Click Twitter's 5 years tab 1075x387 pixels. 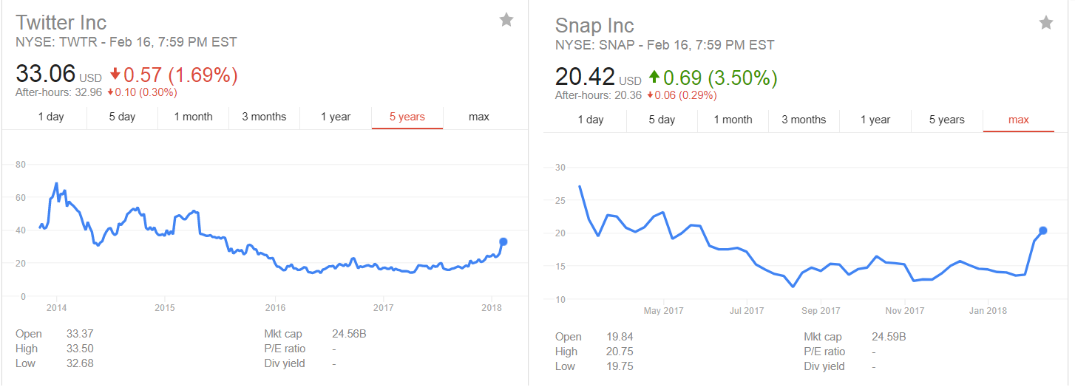[407, 117]
